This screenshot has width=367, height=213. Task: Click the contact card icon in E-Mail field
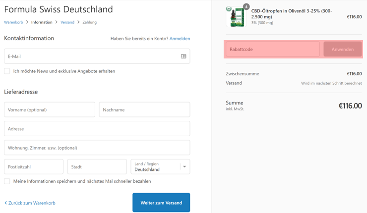click(x=183, y=56)
